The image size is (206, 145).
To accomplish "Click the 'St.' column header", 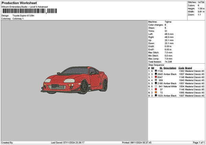I will [x=161, y=68].
